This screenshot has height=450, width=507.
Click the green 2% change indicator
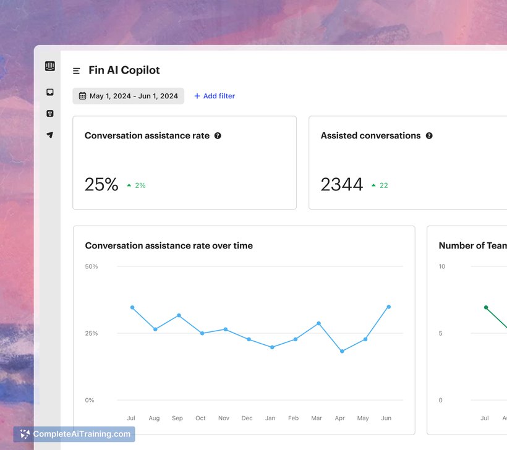140,185
